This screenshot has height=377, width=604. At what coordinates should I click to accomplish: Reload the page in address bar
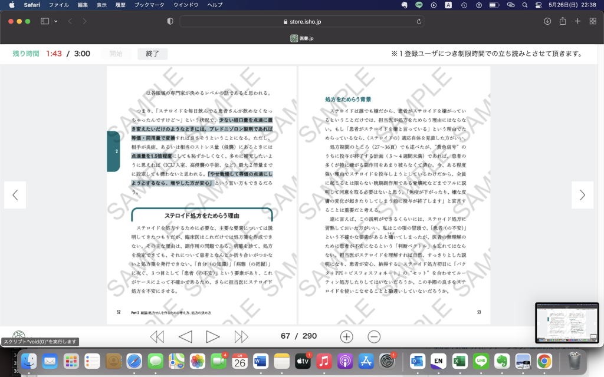click(419, 21)
